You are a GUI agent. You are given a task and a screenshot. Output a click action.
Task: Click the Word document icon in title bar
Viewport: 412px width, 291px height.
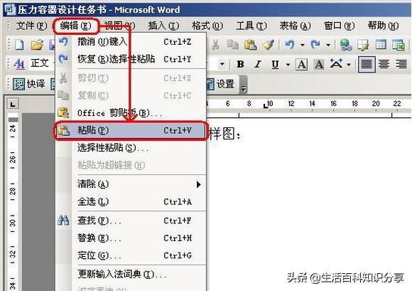pyautogui.click(x=9, y=9)
